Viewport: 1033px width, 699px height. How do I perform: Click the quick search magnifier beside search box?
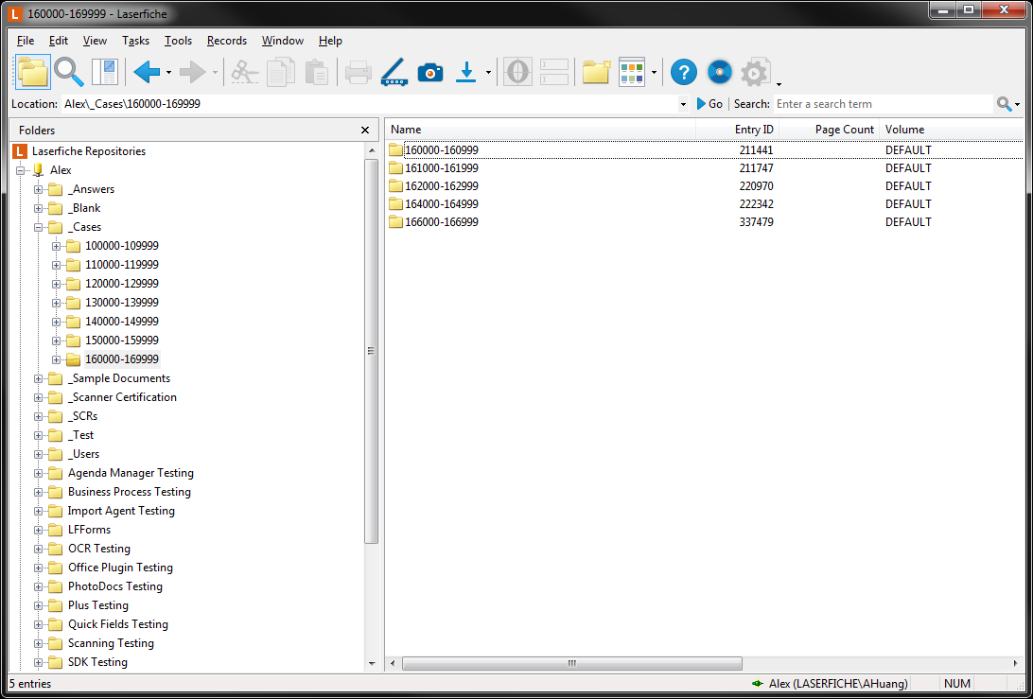point(1004,104)
